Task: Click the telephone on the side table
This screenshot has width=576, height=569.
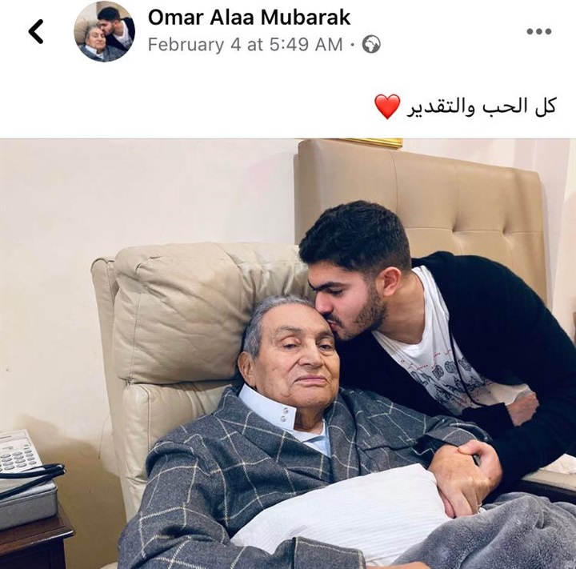Action: click(x=18, y=454)
